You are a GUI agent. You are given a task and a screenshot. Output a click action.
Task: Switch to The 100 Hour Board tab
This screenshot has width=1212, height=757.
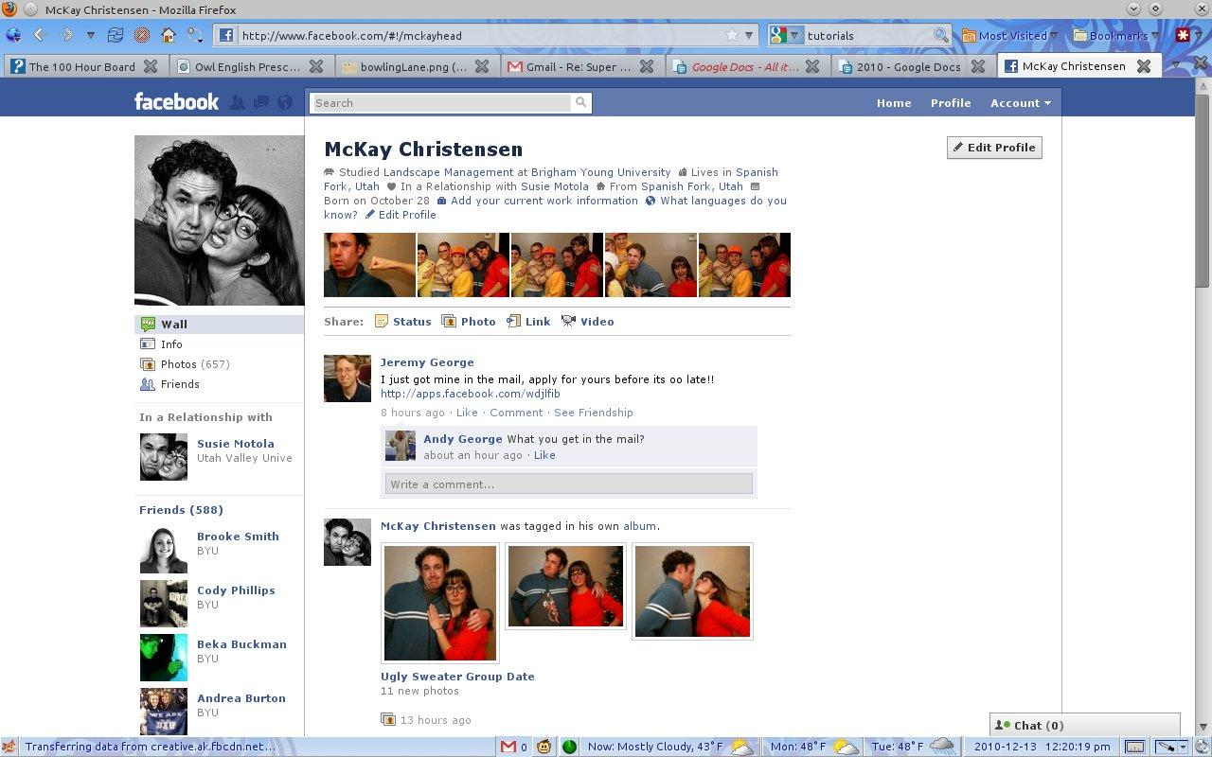pyautogui.click(x=80, y=66)
